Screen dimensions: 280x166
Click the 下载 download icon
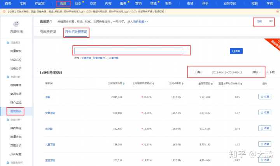271,72
